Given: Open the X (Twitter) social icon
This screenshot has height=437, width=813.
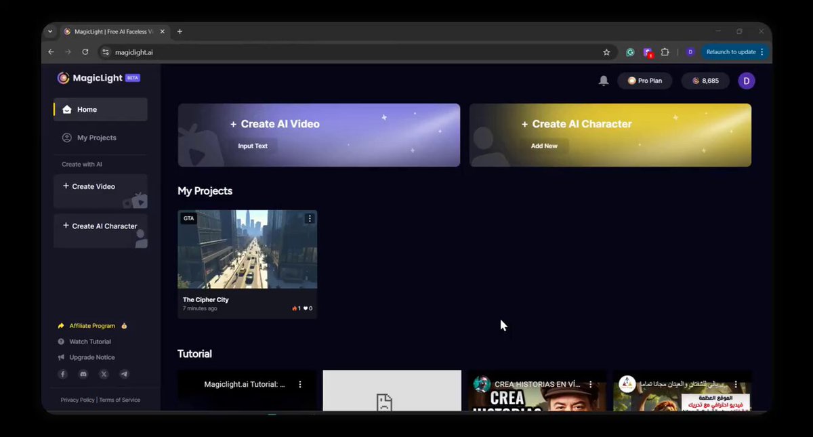Looking at the screenshot, I should pos(104,374).
